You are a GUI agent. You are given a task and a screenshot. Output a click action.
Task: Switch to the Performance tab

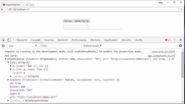79,40
